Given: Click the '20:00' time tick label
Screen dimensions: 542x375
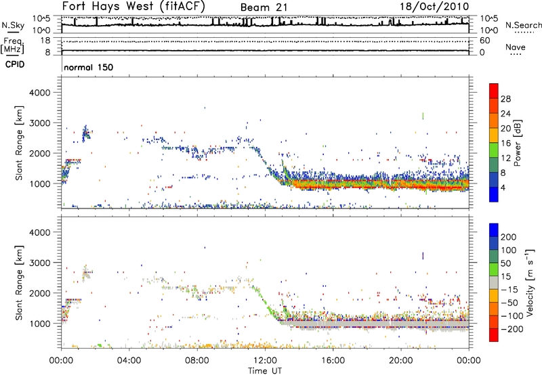Looking at the screenshot, I should click(x=401, y=361).
